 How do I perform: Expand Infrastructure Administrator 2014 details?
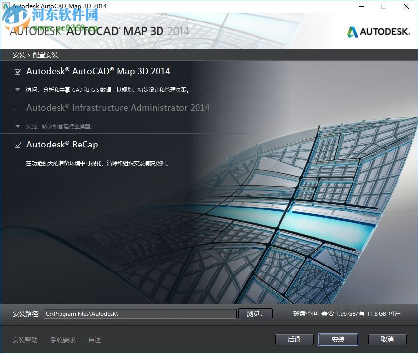[18, 126]
